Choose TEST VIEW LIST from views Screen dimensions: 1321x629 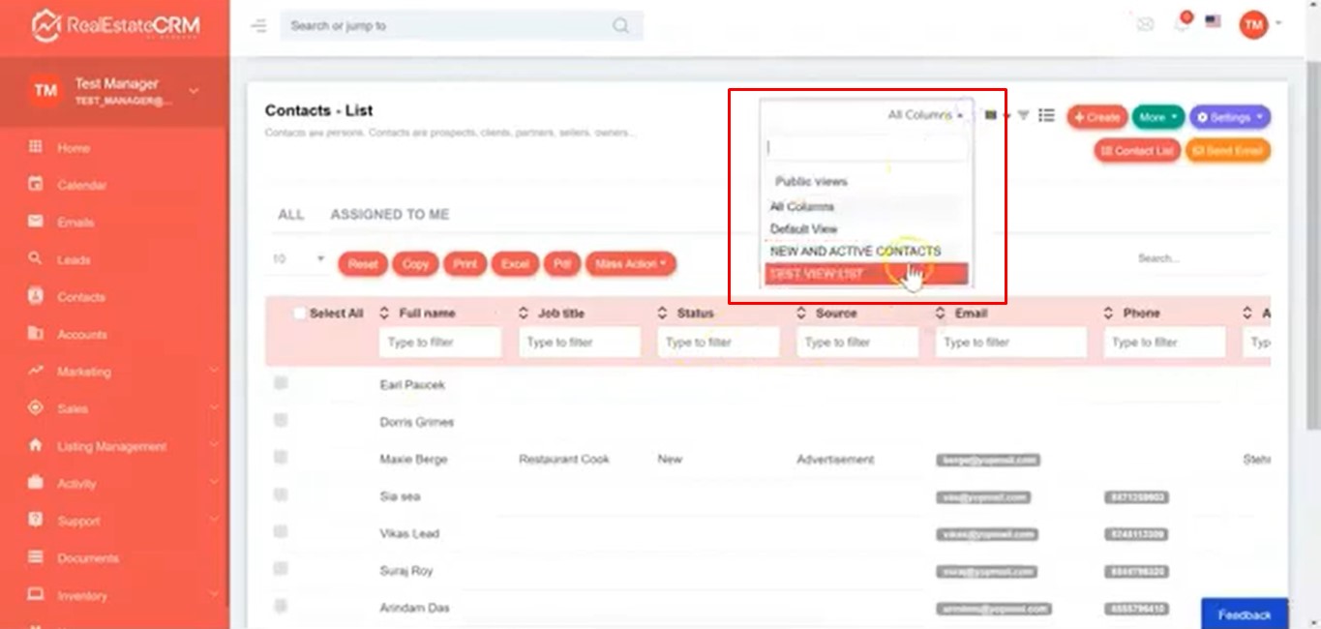point(866,275)
